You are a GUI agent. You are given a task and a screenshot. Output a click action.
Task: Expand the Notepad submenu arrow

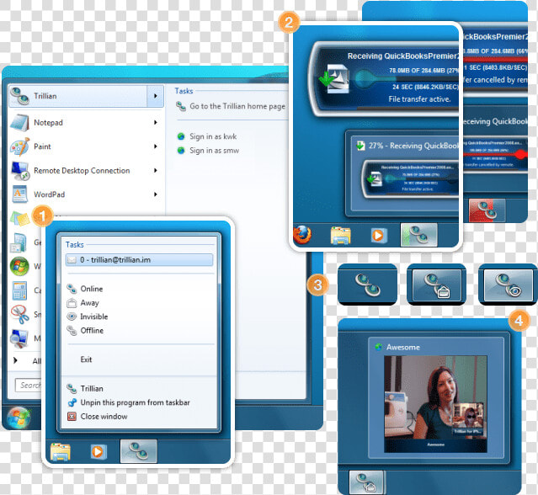click(156, 122)
